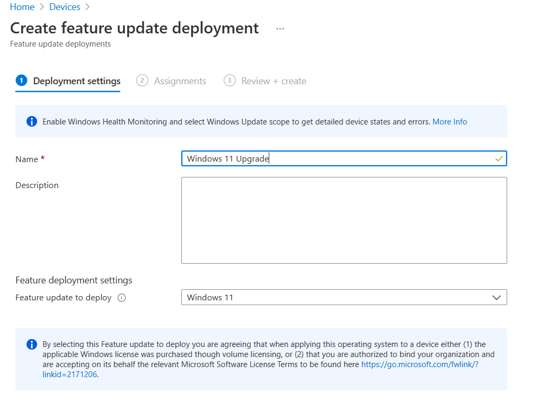The image size is (539, 401).
Task: Click the Feature update deployments subtitle
Action: tap(60, 44)
